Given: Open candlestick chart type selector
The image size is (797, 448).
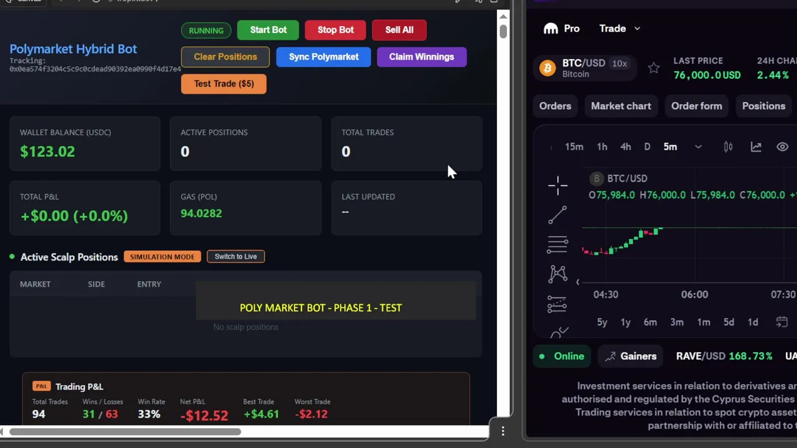Looking at the screenshot, I should tap(728, 147).
